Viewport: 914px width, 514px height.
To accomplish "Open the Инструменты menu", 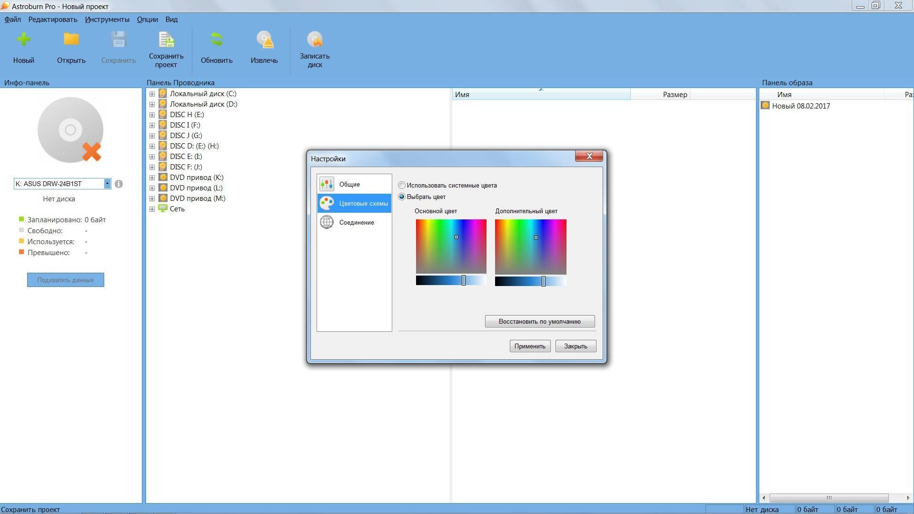I will pos(107,20).
